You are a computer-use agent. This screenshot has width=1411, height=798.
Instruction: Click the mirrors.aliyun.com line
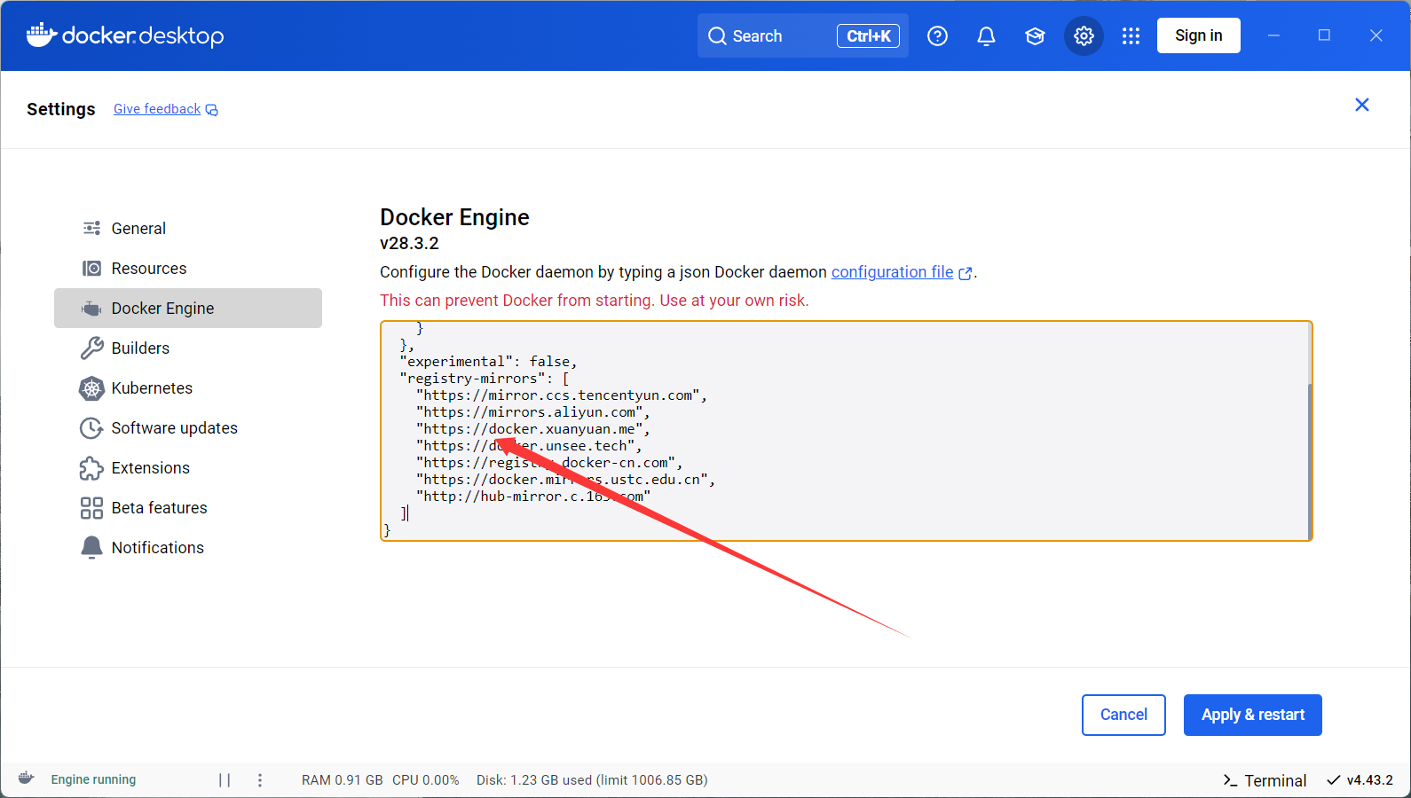[533, 412]
